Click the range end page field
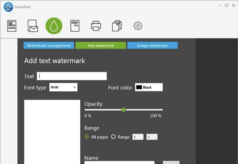238x164 pixels. pos(152,137)
